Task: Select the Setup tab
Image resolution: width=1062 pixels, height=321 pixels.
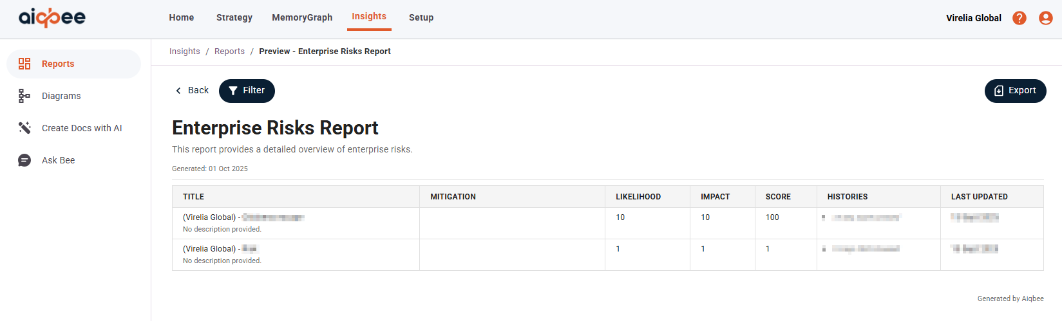Action: click(x=421, y=17)
